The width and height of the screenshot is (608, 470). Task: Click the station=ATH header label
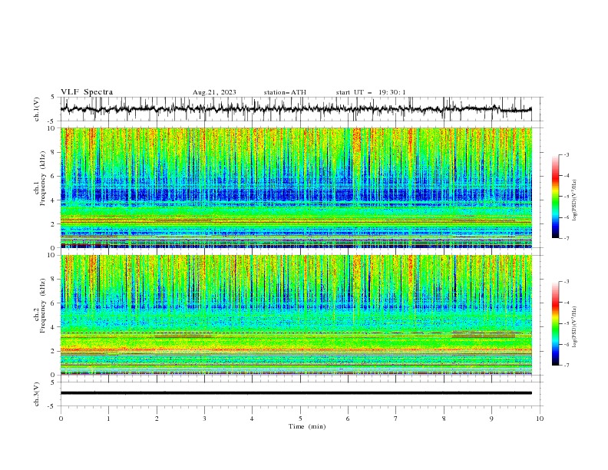tap(285, 92)
